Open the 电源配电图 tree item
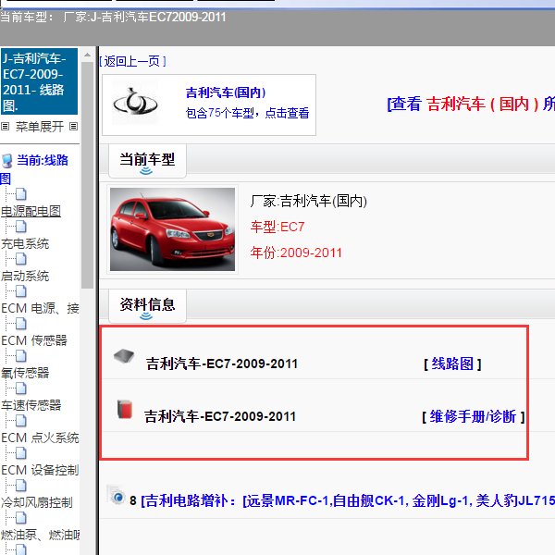The width and height of the screenshot is (555, 555). pos(31,211)
